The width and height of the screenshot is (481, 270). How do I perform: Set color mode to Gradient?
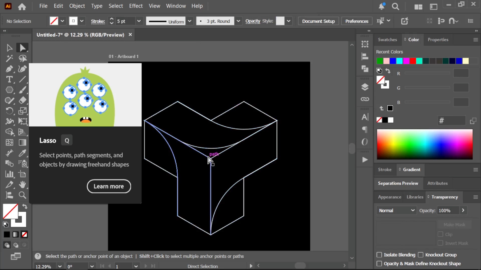16,234
